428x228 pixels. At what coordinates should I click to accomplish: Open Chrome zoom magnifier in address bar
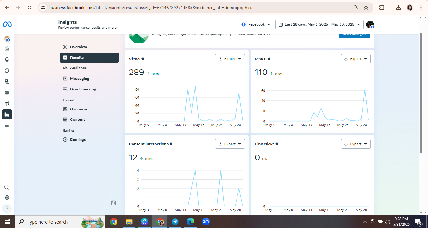[x=356, y=8]
